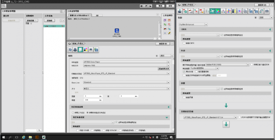Open the Fujifilm Enhanced dropdown
This screenshot has width=275, height=140.
[x=206, y=25]
